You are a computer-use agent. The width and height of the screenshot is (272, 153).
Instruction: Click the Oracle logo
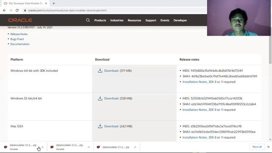click(20, 20)
